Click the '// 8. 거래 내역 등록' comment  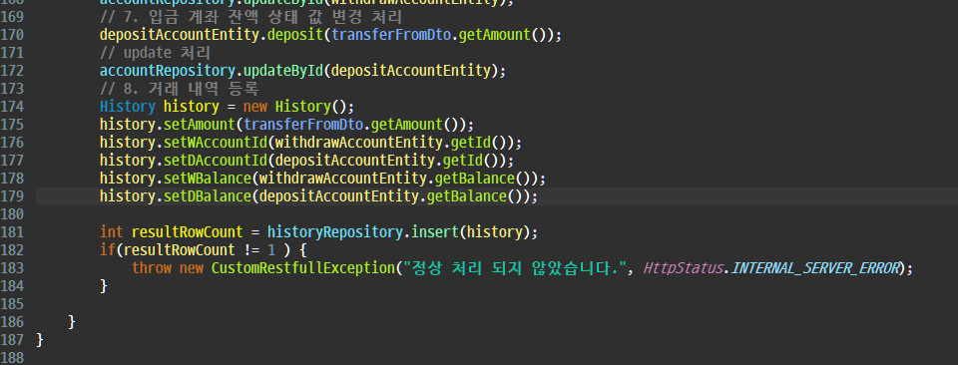tap(179, 89)
